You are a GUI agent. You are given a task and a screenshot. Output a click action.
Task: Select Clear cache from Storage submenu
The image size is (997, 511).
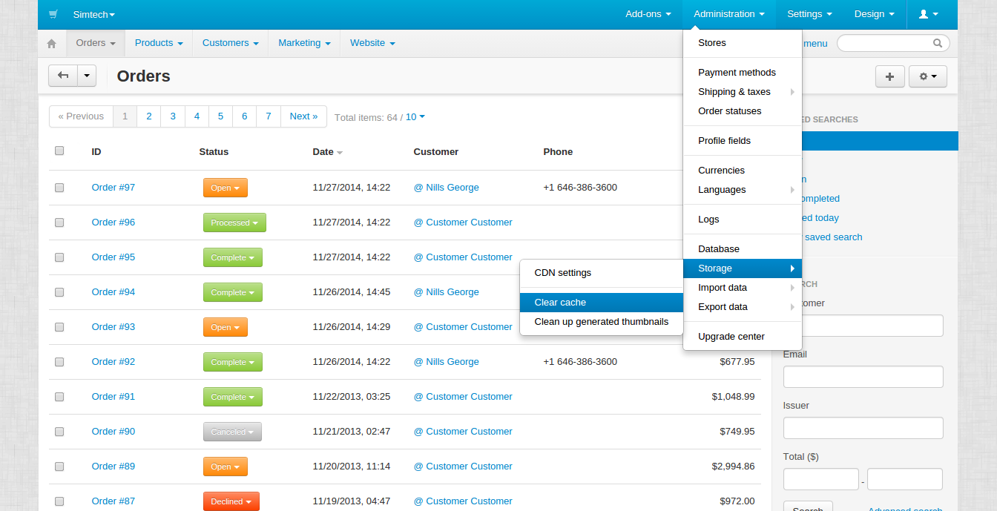(560, 303)
